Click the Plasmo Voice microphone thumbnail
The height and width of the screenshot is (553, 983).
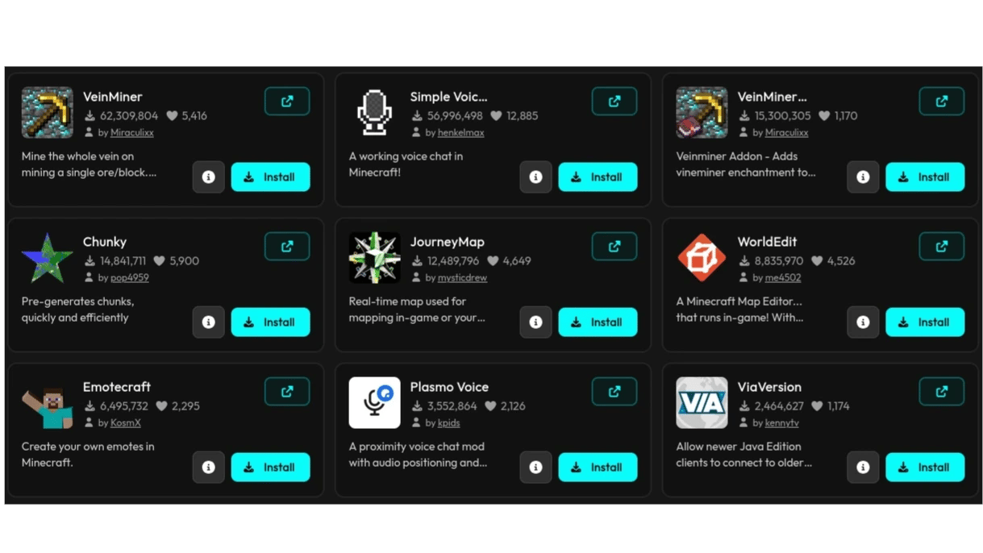[x=375, y=403]
